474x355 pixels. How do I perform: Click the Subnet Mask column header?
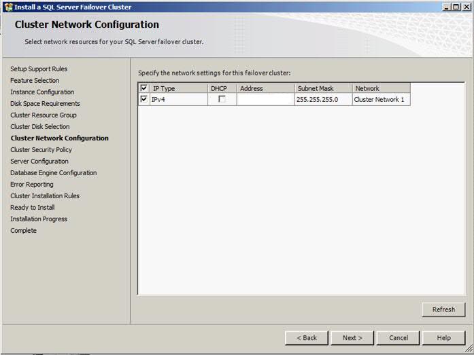point(323,88)
